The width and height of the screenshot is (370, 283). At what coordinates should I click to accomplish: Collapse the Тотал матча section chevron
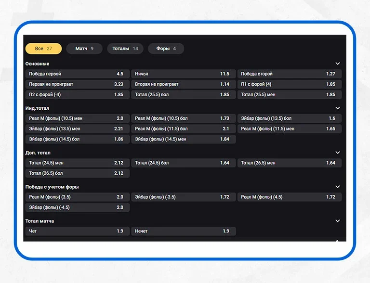point(338,221)
